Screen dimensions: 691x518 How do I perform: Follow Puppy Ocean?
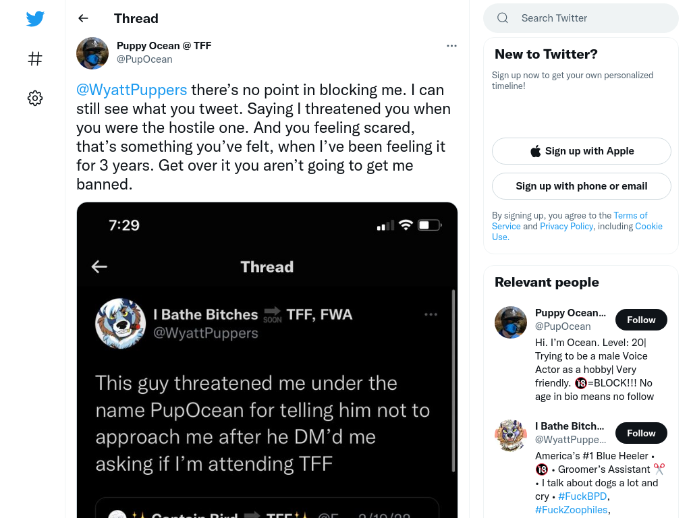[641, 320]
